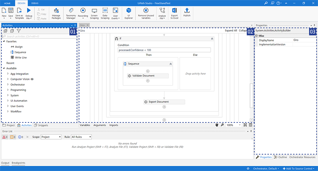
Task: Open the Variables panel
Action: pos(85,125)
